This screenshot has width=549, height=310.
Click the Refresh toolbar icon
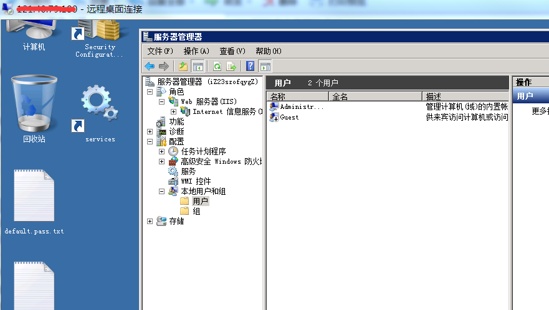click(217, 66)
